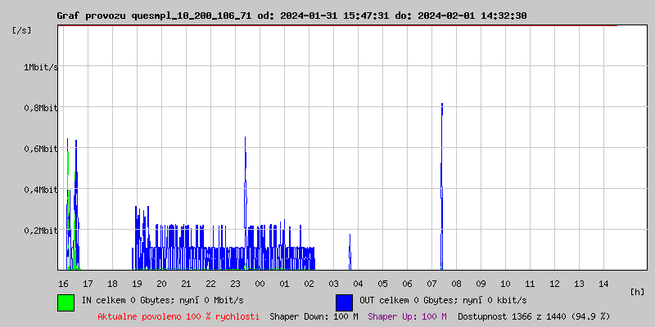
Task: Click the hour 16 x-axis marker
Action: tap(63, 284)
